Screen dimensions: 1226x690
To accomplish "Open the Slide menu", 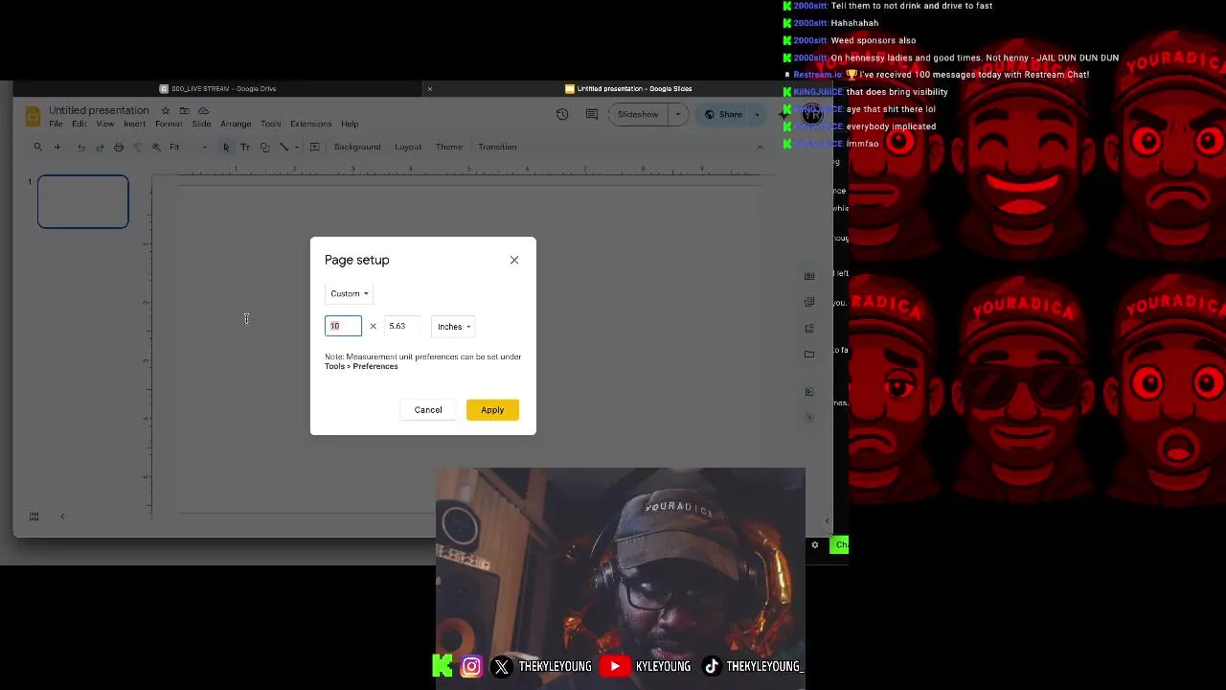I will 201,124.
